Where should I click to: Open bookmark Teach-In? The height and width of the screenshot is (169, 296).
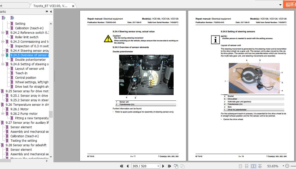pyautogui.click(x=21, y=73)
